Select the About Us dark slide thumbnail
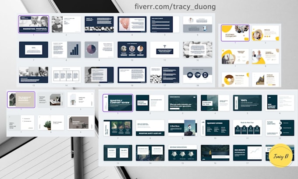Screen dimensions: 298x179 pos(99,25)
